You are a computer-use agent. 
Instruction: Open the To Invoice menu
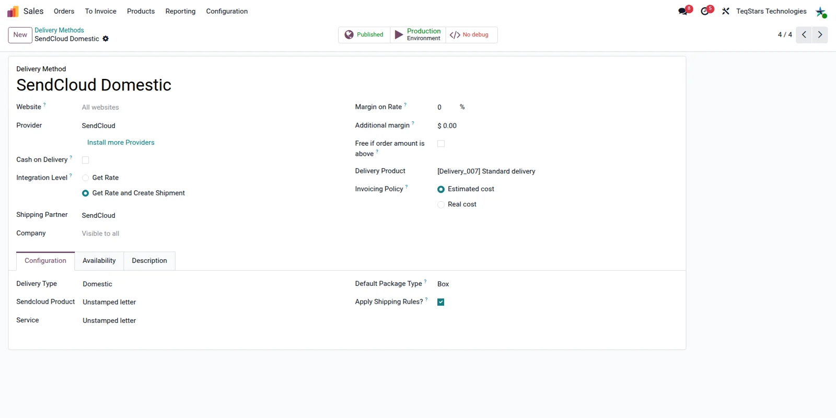tap(101, 11)
